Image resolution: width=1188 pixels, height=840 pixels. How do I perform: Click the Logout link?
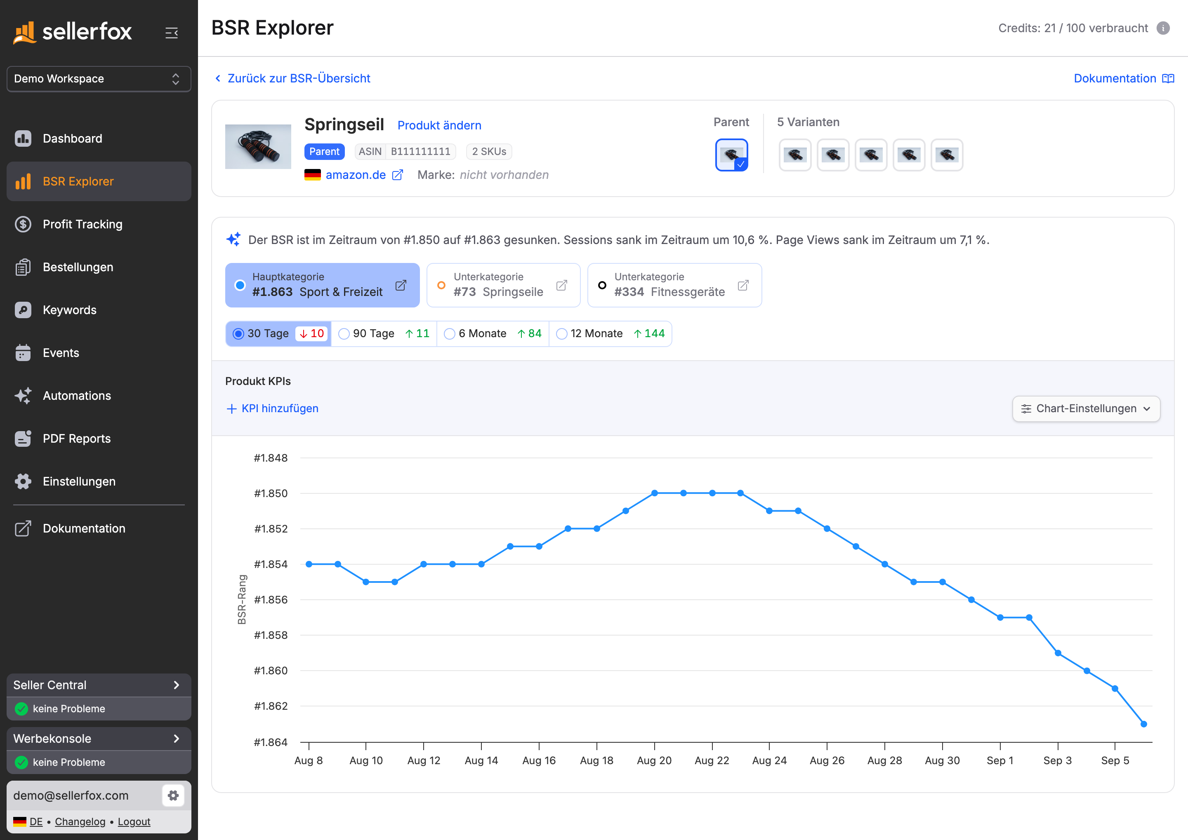[x=134, y=822]
